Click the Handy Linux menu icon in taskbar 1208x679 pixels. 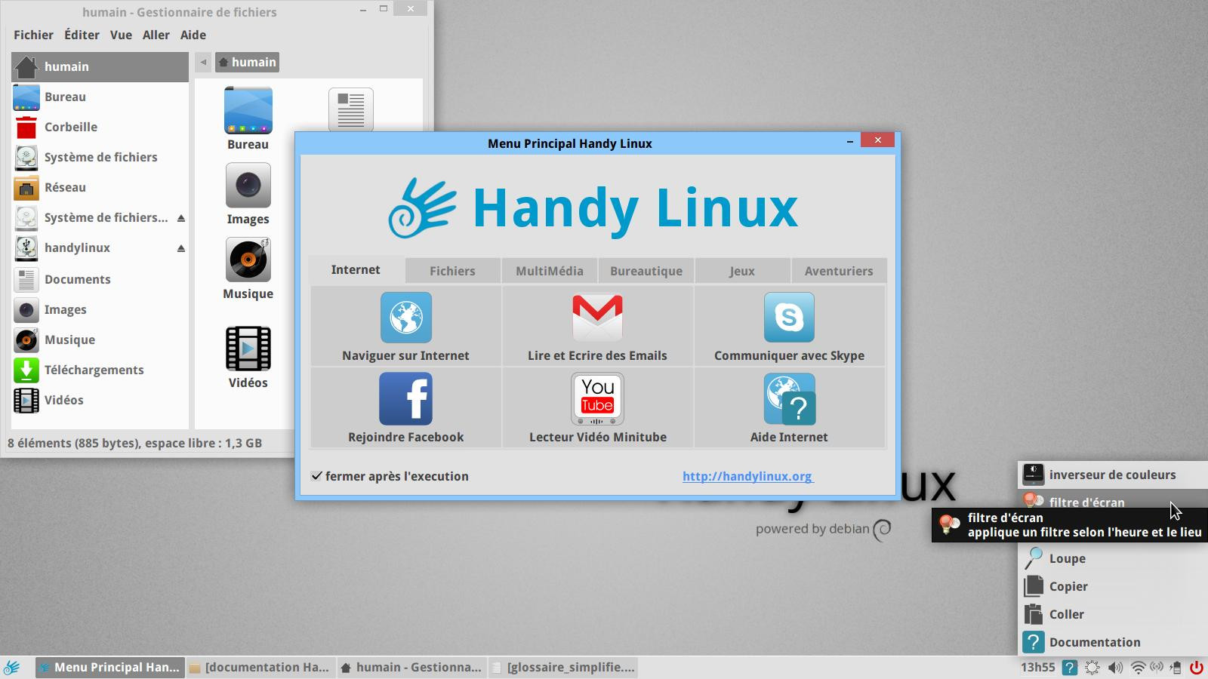[x=12, y=667]
